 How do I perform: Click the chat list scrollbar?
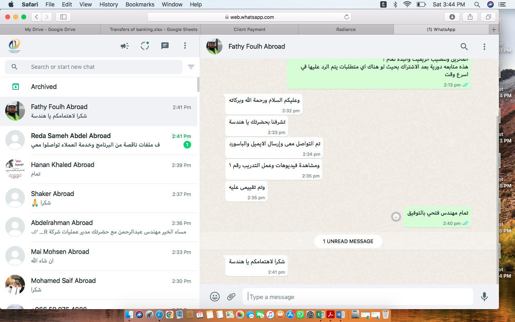pos(198,85)
